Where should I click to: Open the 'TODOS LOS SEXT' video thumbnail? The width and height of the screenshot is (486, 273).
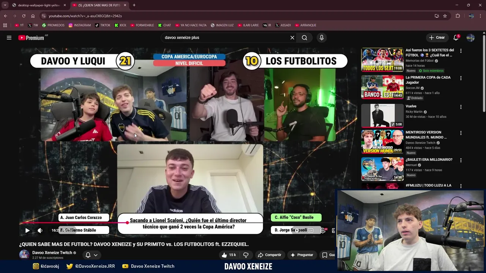[382, 60]
